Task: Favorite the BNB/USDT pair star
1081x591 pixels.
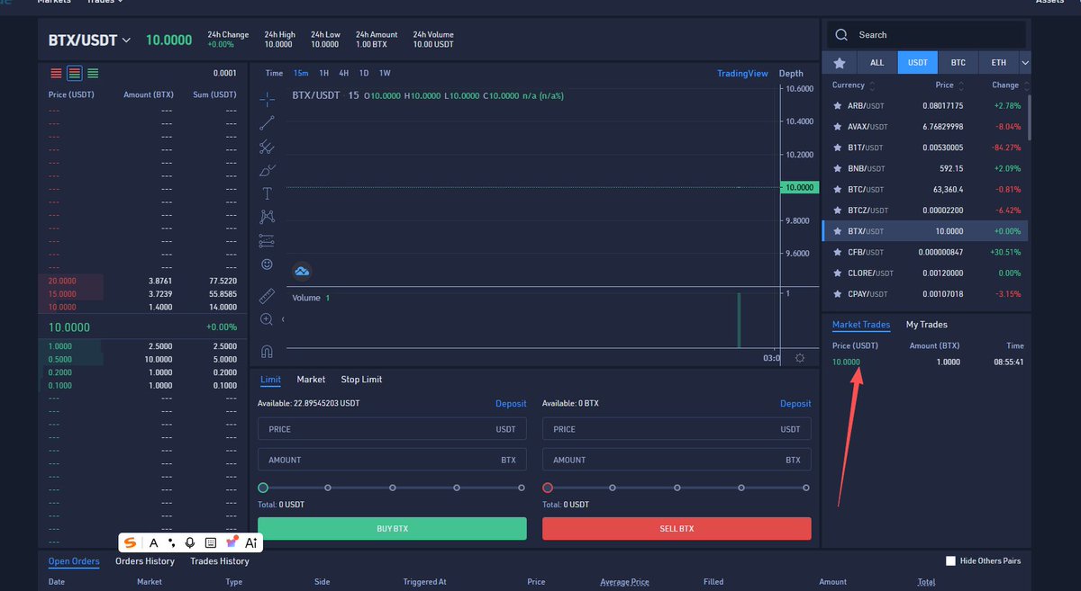Action: [838, 168]
